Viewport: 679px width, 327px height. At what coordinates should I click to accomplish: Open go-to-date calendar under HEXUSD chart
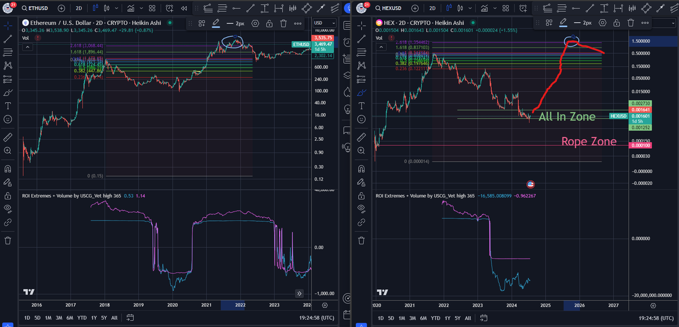(x=484, y=318)
